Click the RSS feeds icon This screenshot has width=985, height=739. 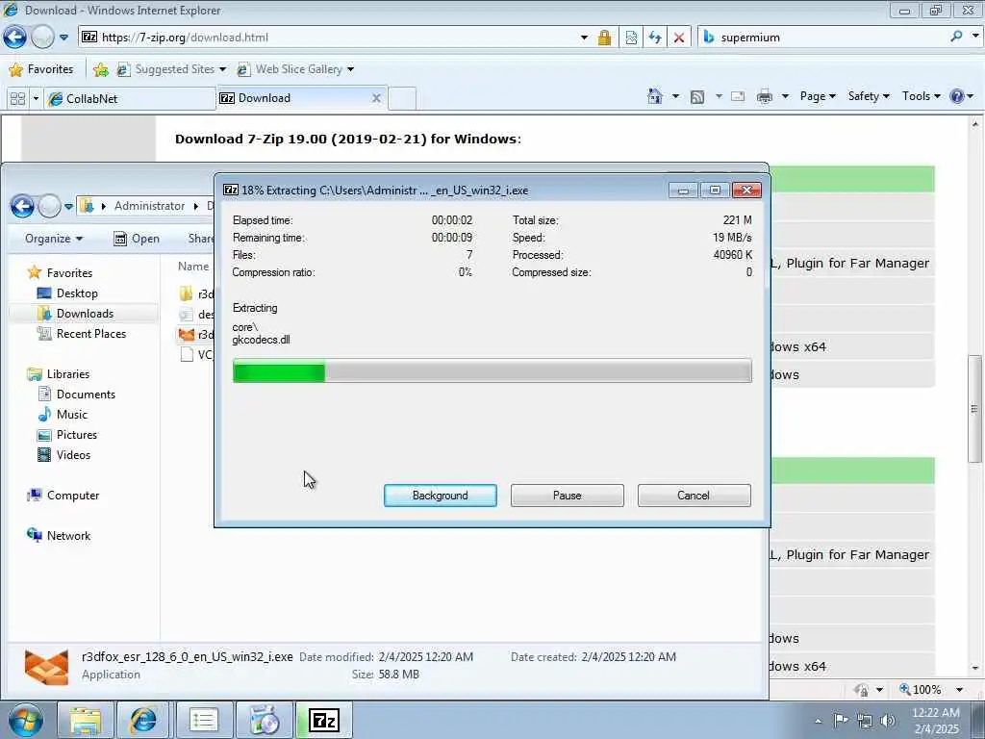point(697,97)
